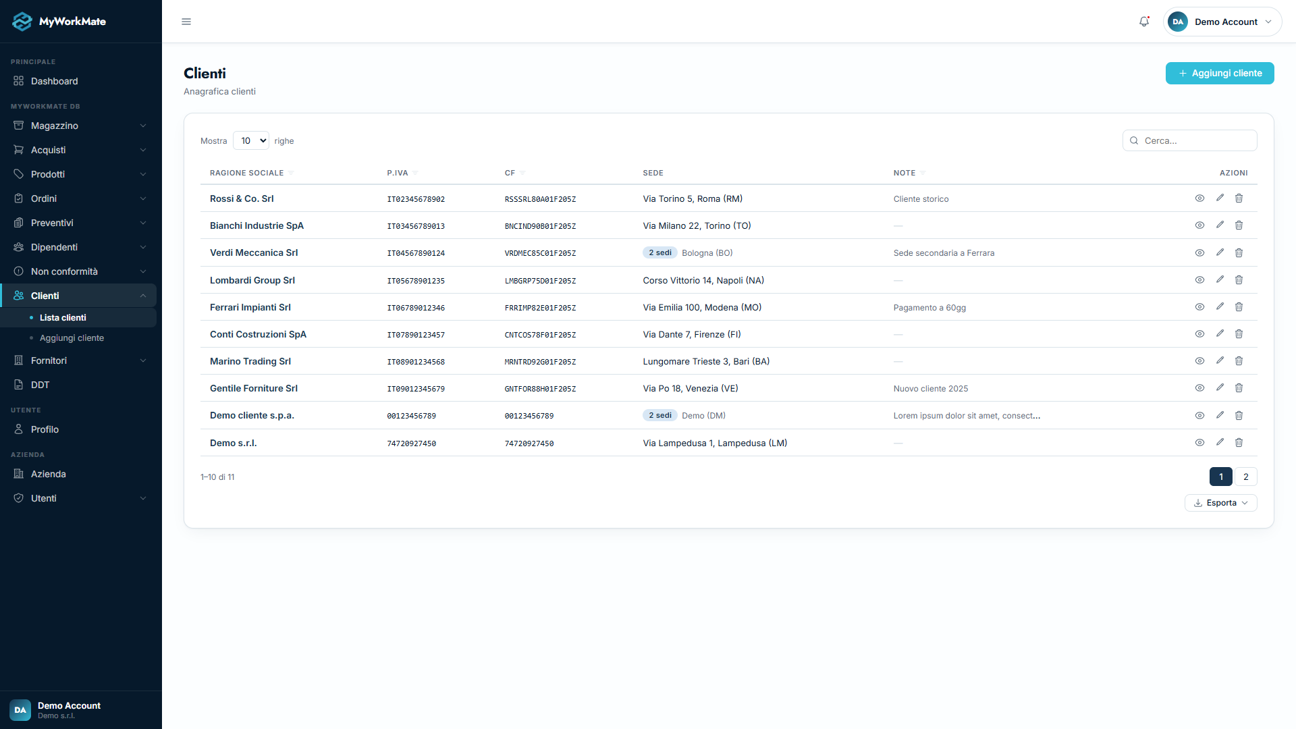Collapse the Clienti sidebar section

[80, 296]
